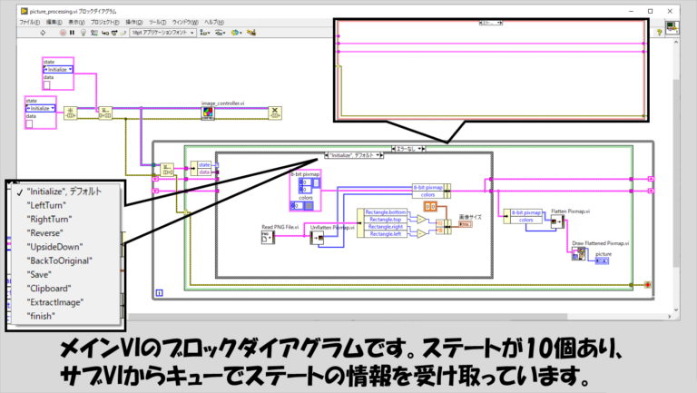Toggle Retain Wire Values button

[94, 33]
